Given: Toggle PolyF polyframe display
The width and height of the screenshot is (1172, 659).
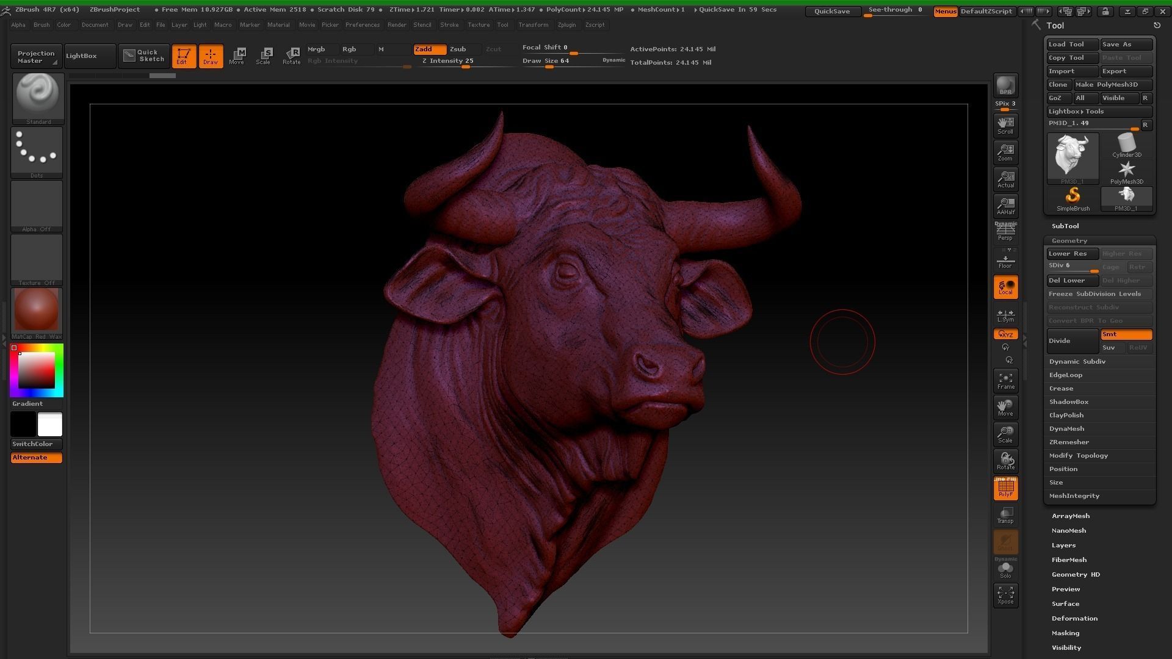Looking at the screenshot, I should pos(1005,488).
